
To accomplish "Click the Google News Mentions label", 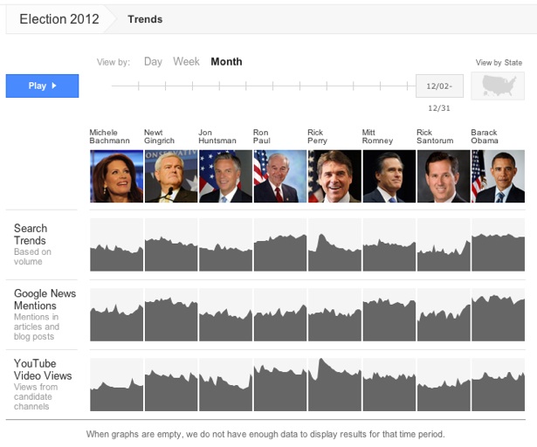I will click(x=45, y=299).
